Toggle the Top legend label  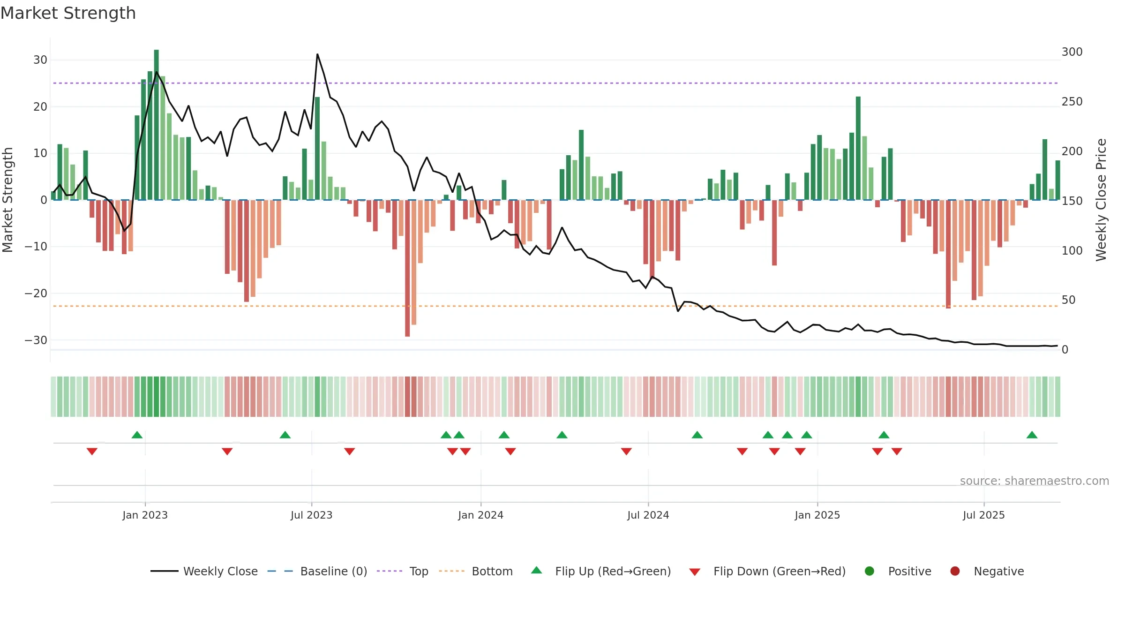pyautogui.click(x=419, y=572)
